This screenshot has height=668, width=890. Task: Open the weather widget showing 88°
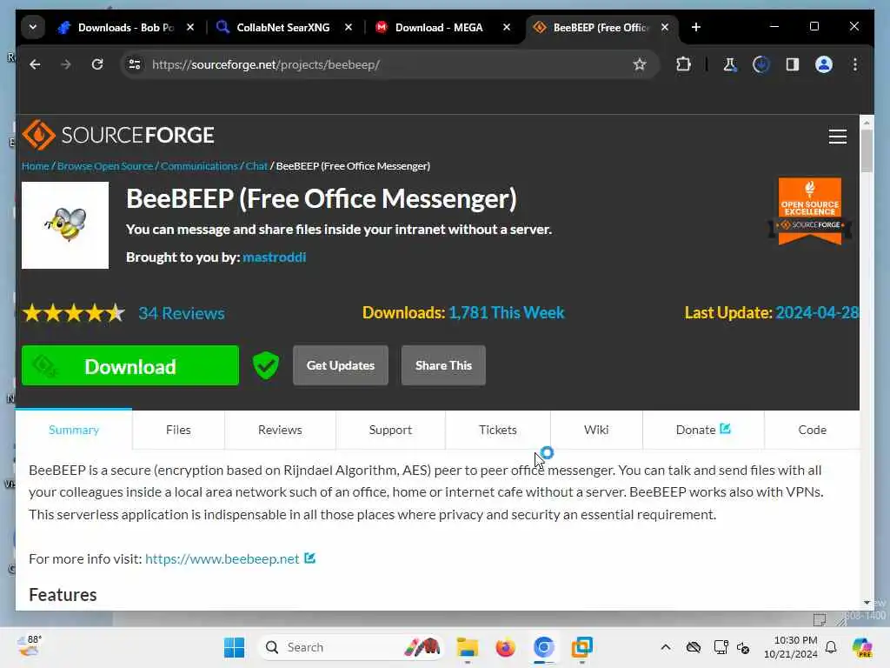(30, 646)
